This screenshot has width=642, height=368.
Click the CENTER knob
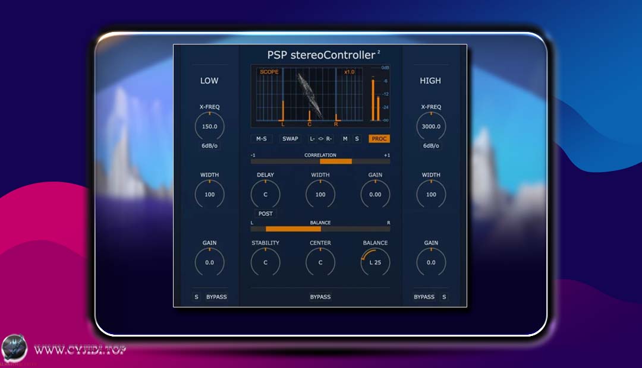[x=320, y=262]
